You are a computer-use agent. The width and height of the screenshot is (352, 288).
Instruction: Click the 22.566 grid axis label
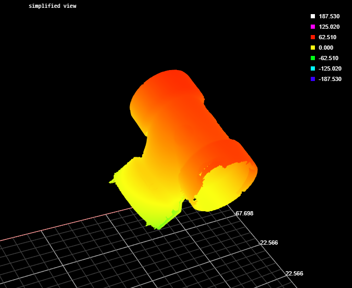tap(295, 273)
